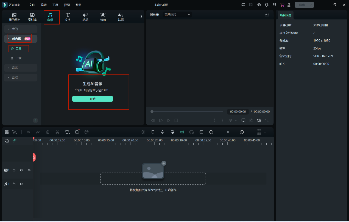
Task: Click the audio volume icon in player
Action: coord(259,120)
